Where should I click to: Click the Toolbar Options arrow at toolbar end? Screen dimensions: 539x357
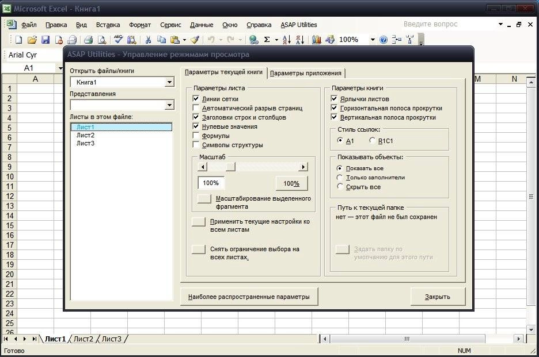tap(421, 40)
